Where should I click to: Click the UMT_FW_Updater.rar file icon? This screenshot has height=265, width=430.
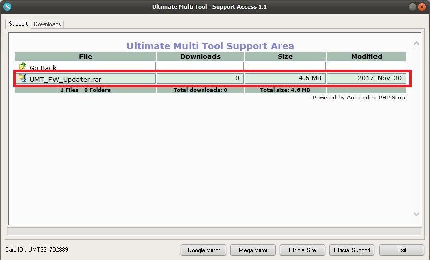(x=22, y=78)
